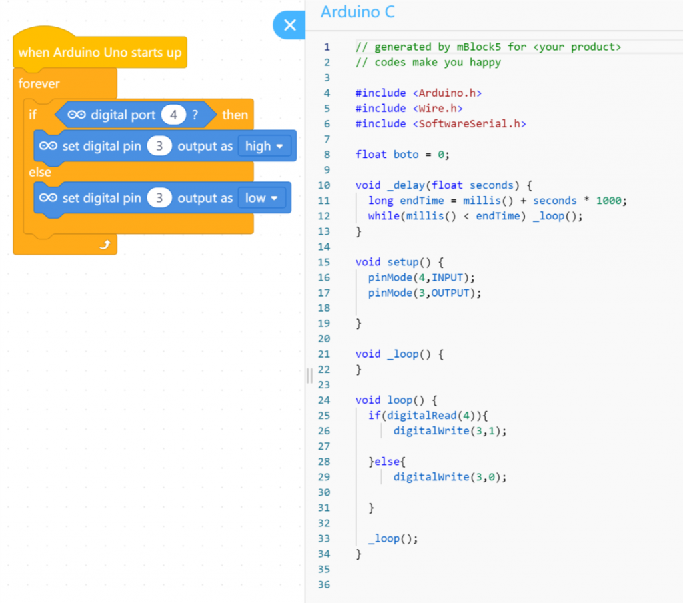
Task: Click the 'else' label of the if block
Action: (40, 172)
